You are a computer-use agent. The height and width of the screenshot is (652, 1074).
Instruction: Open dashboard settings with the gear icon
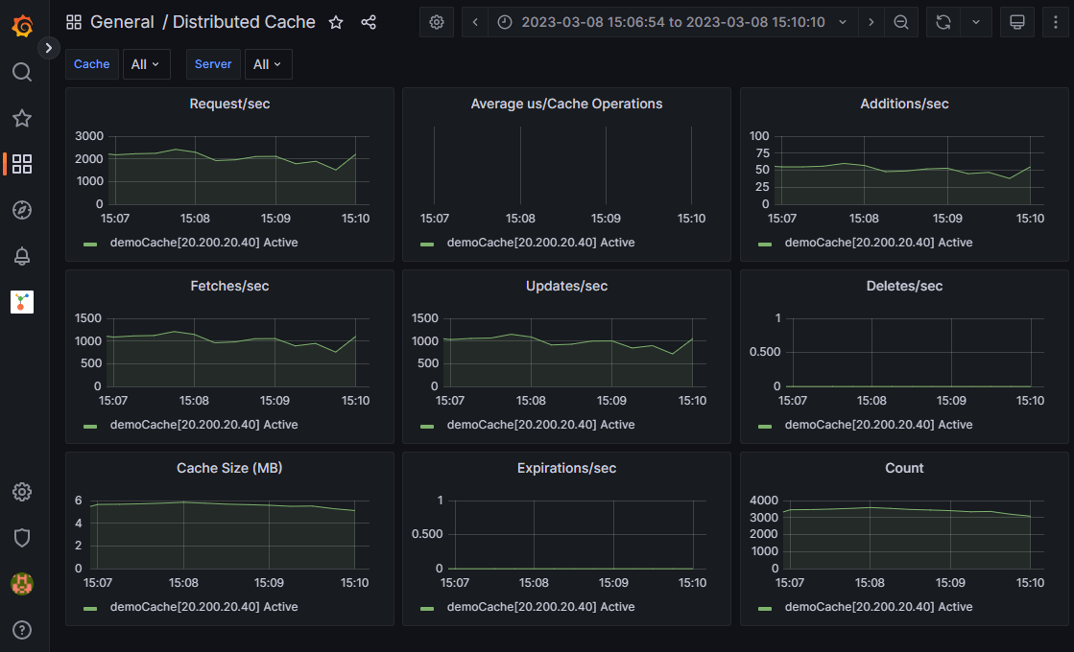[x=437, y=21]
